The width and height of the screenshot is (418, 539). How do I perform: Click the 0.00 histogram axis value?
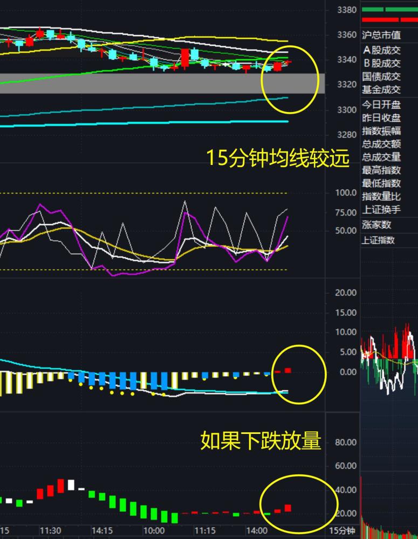[x=348, y=372]
